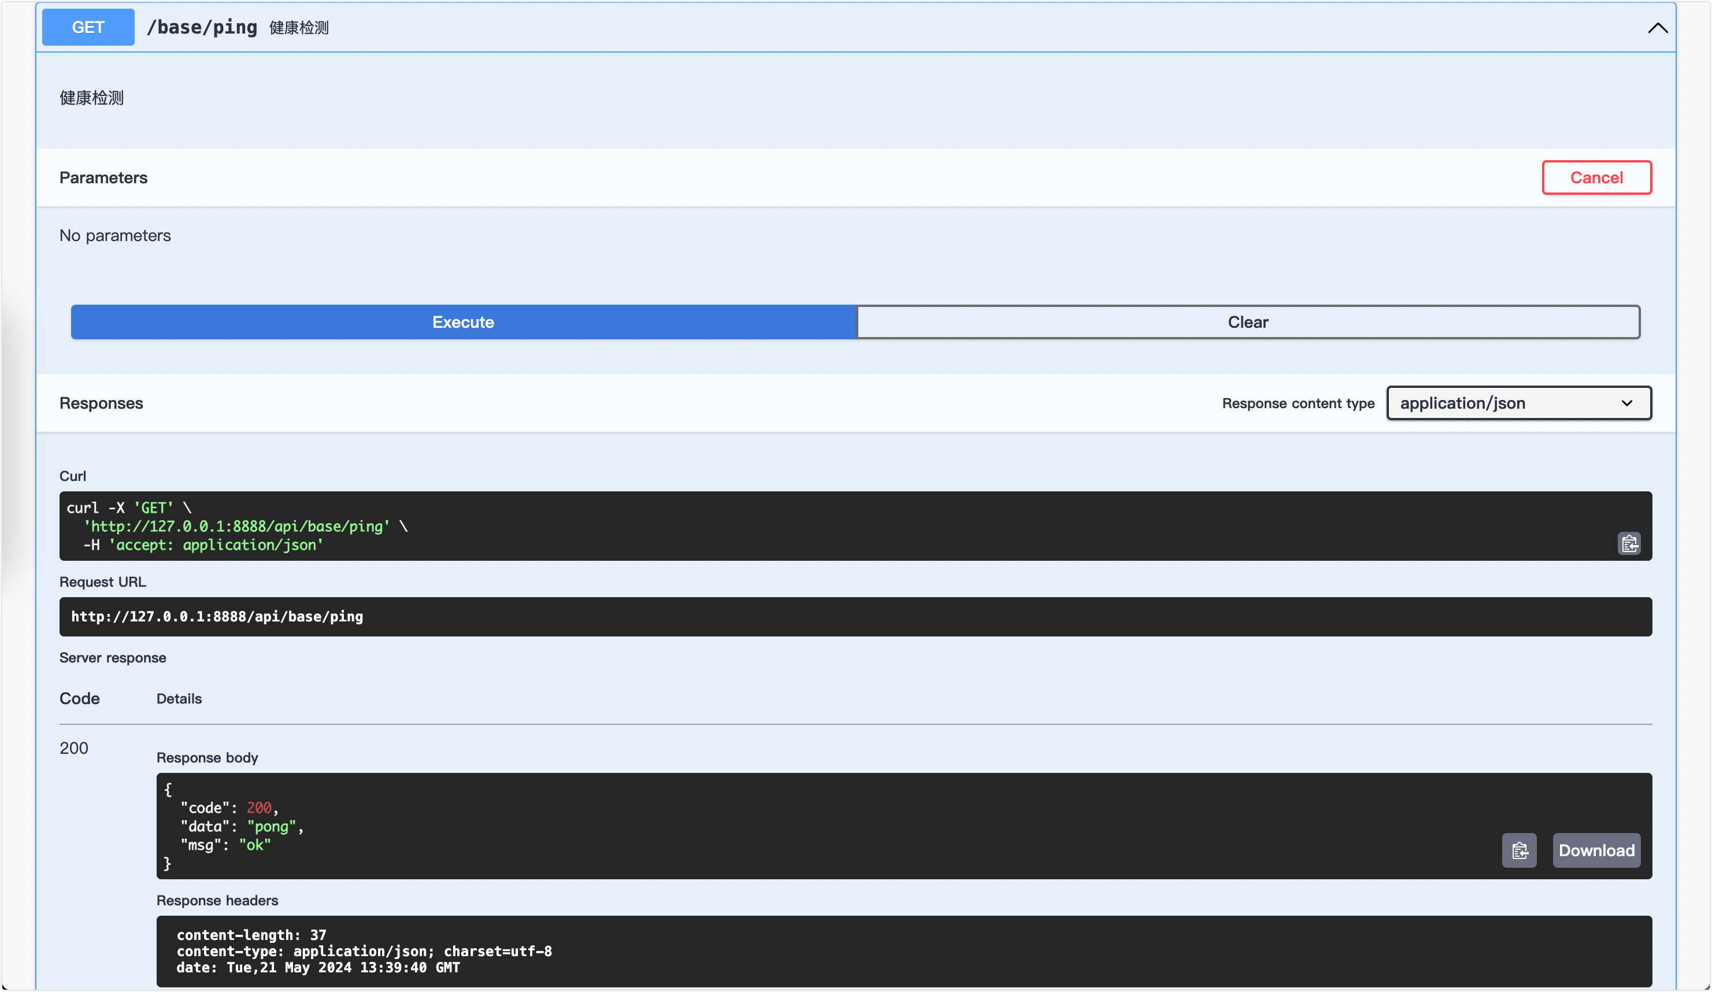This screenshot has height=992, width=1712.
Task: Open the Response content type dropdown
Action: (1519, 403)
